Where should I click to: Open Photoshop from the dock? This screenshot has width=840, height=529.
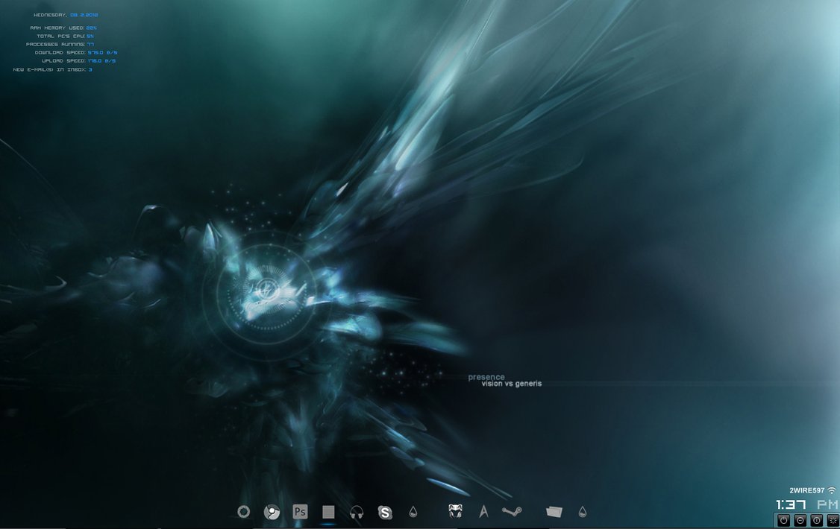click(301, 512)
